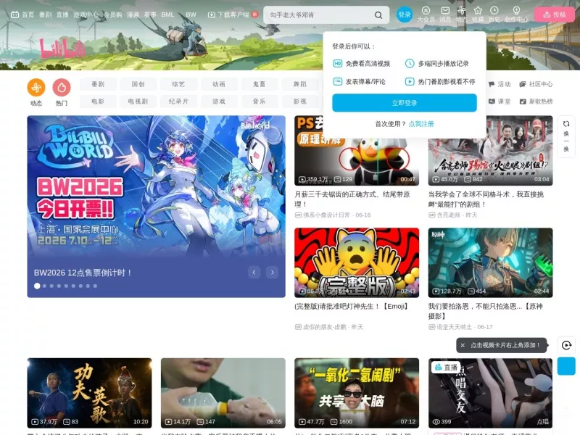Select the 纪录片 category tab

click(x=178, y=101)
